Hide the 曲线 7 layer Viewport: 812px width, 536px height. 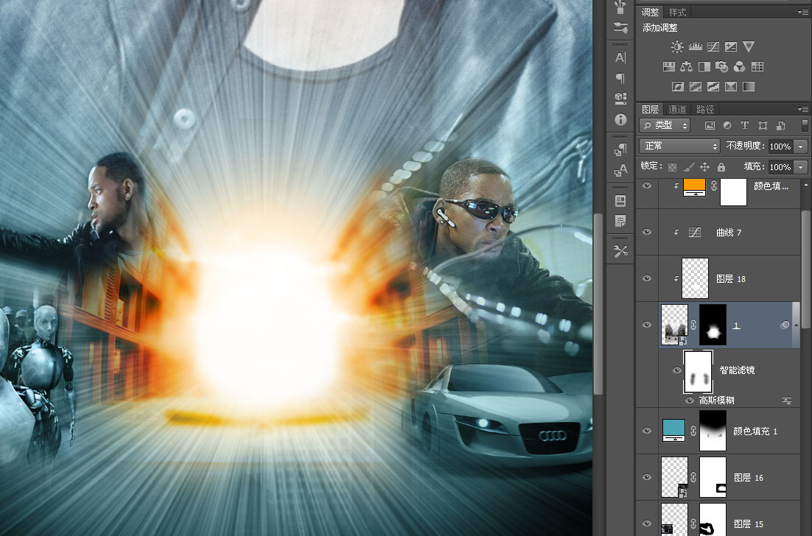(x=647, y=232)
